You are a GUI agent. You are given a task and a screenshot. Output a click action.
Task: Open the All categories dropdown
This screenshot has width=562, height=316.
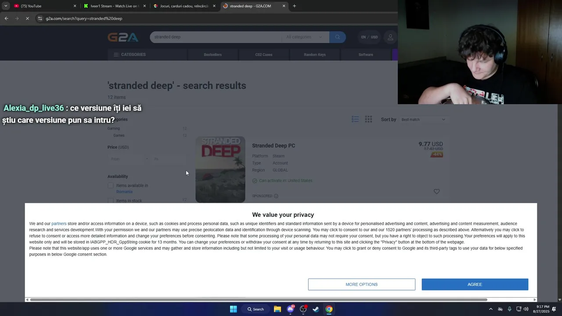tap(305, 37)
